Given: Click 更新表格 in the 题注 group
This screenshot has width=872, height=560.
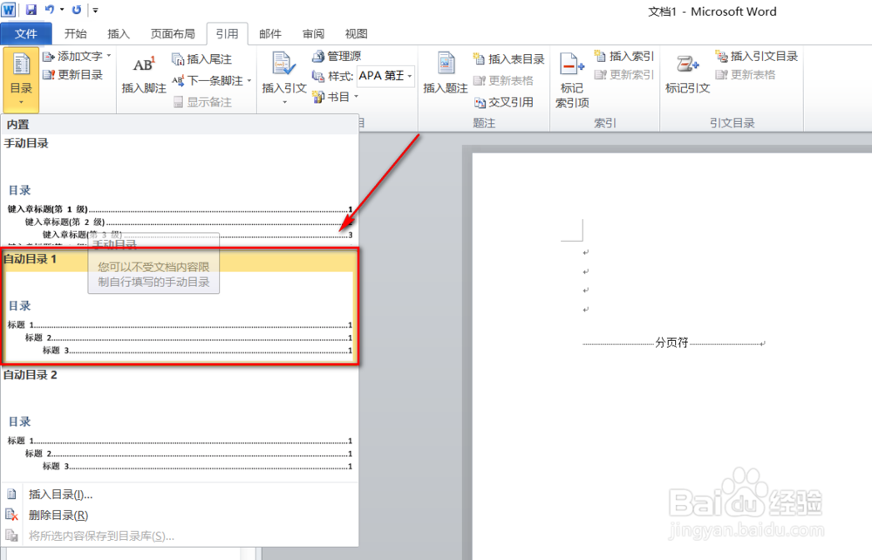Looking at the screenshot, I should [503, 80].
